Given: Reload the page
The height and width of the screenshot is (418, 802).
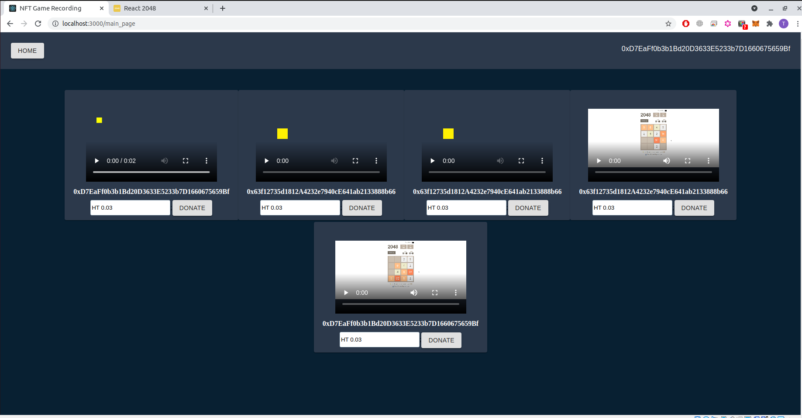Looking at the screenshot, I should [x=38, y=24].
